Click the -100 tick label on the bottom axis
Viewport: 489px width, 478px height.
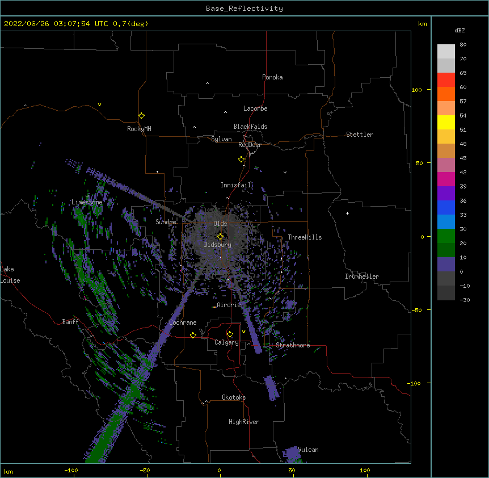71,470
